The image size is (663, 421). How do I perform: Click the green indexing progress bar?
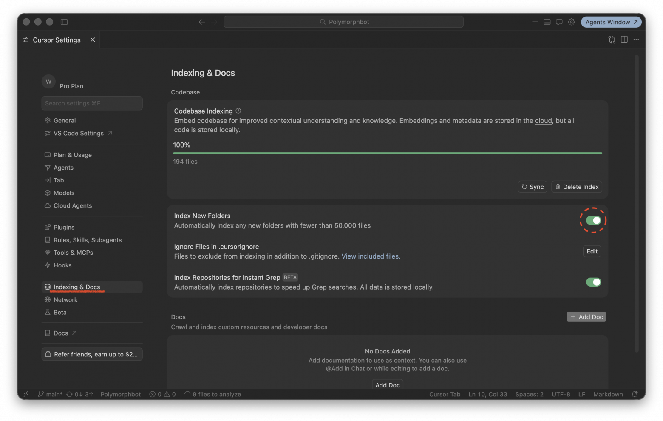pyautogui.click(x=388, y=153)
